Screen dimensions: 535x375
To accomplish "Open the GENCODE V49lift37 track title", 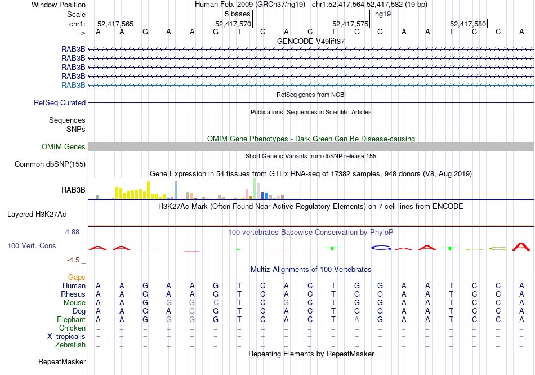I will pos(311,41).
